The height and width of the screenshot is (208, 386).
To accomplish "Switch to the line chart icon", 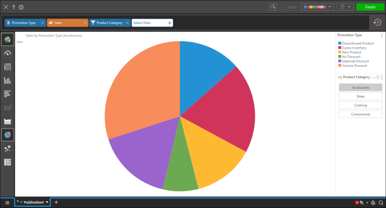I will pyautogui.click(x=7, y=107).
